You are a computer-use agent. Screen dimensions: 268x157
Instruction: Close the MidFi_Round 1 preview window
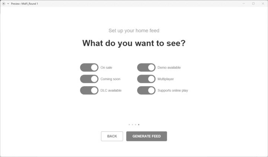point(263,3)
